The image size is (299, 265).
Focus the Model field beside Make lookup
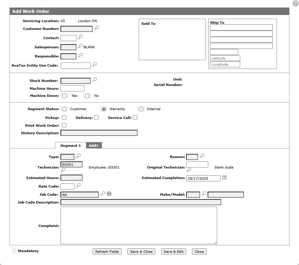pos(226,195)
